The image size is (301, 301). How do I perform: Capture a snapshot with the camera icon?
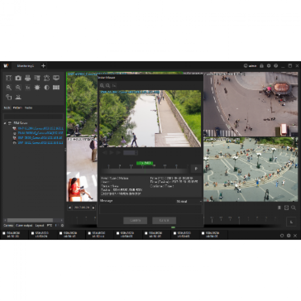click(18, 78)
